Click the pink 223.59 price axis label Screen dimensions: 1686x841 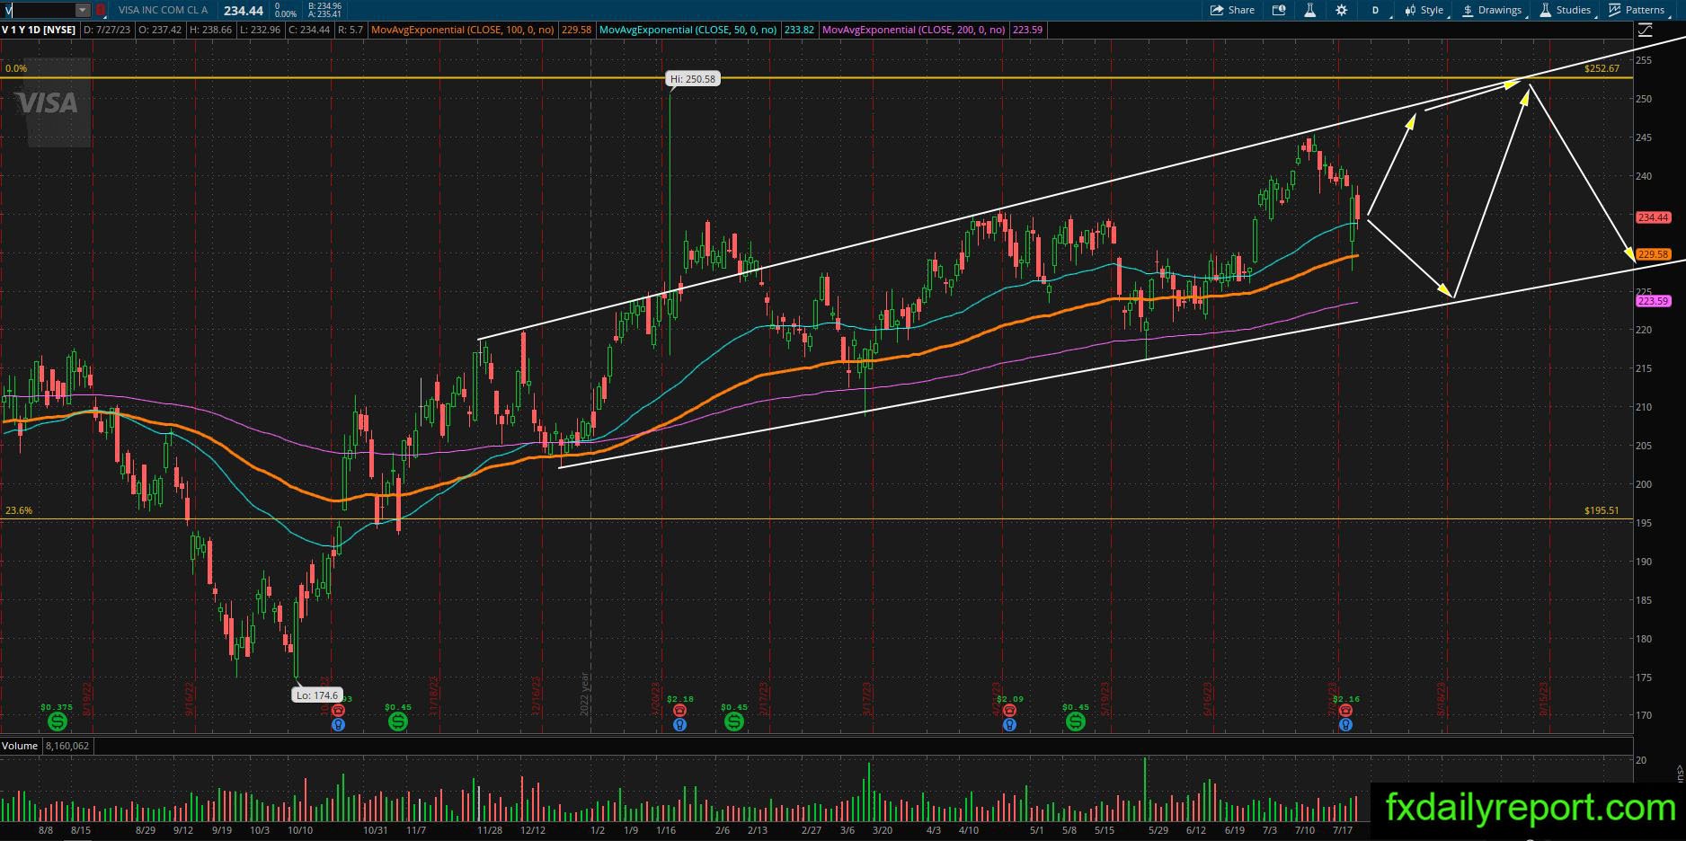click(1654, 301)
